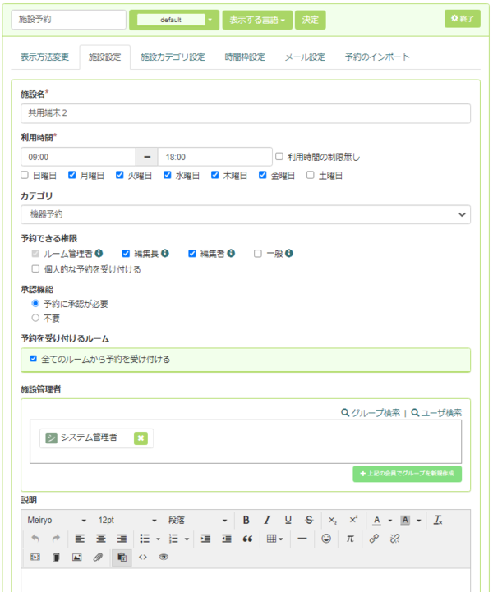Open source code view in the editor
493x592 pixels.
143,558
